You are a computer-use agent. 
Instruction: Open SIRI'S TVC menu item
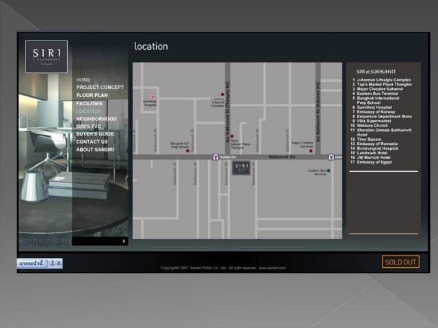coord(88,126)
